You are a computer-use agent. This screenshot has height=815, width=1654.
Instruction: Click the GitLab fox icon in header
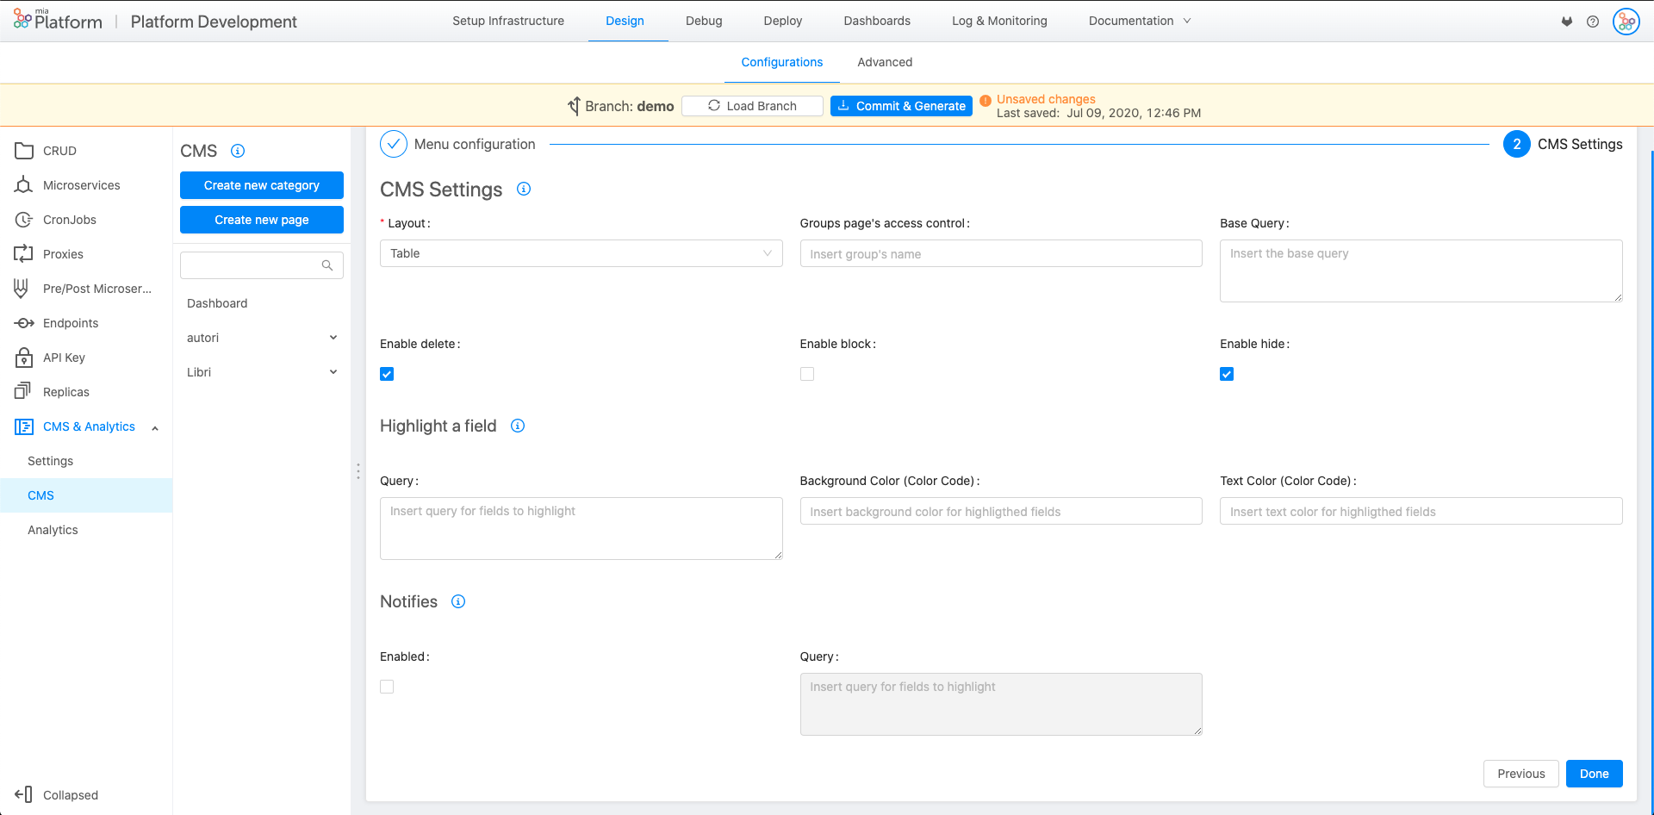pyautogui.click(x=1566, y=22)
